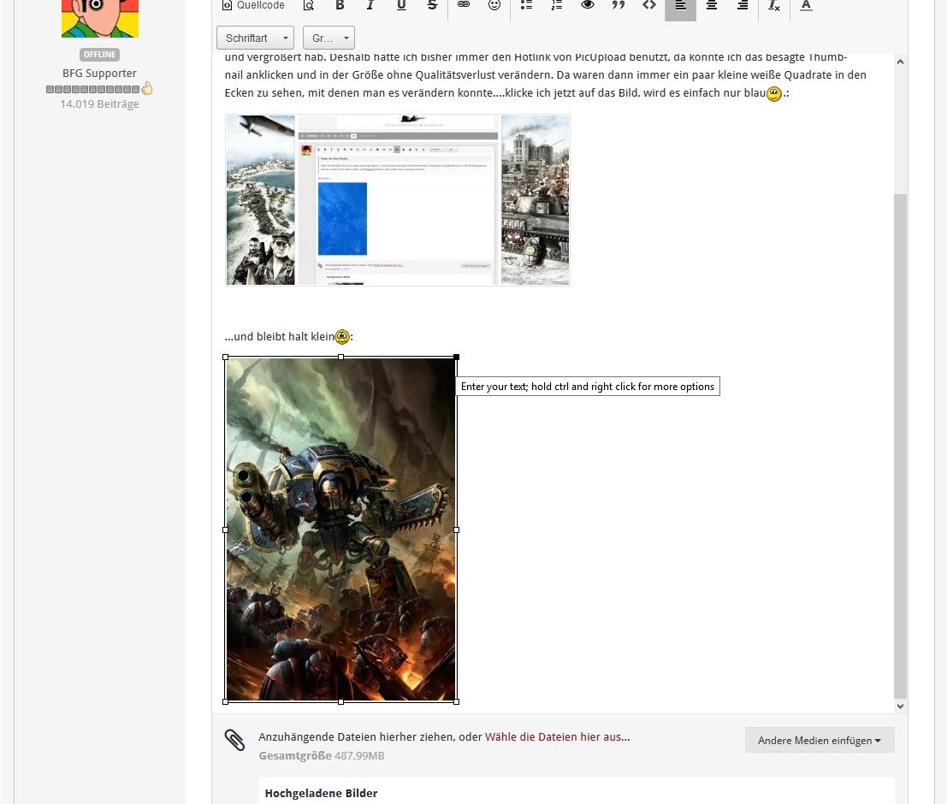
Task: Click the thumbs-up rank icon
Action: (147, 88)
